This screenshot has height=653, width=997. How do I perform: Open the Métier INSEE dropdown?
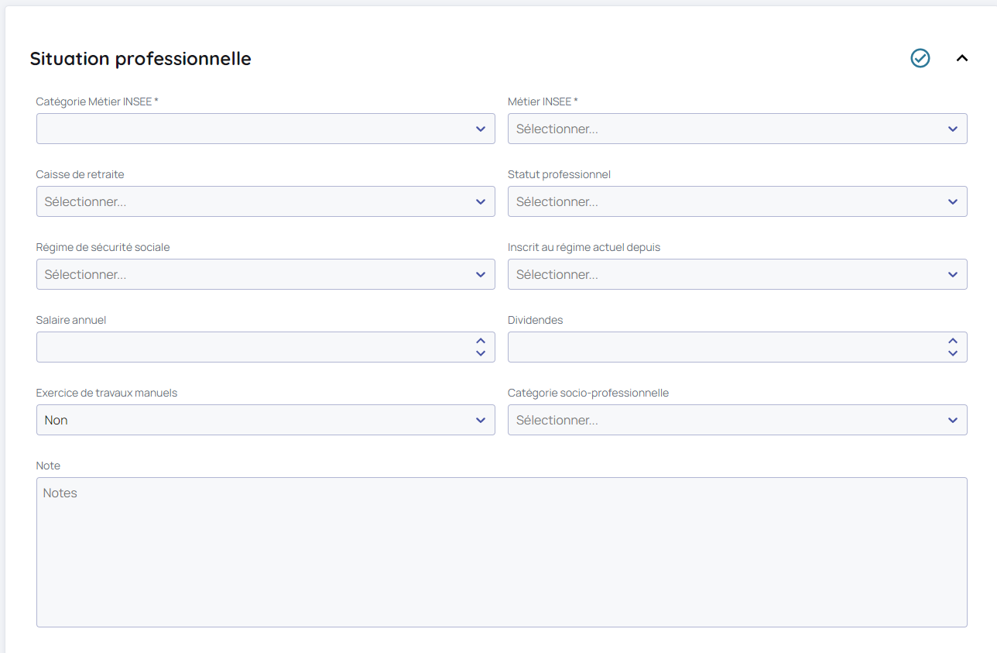pos(736,129)
